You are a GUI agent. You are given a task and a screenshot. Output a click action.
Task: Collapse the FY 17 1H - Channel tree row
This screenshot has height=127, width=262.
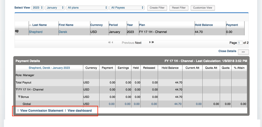click(17, 89)
